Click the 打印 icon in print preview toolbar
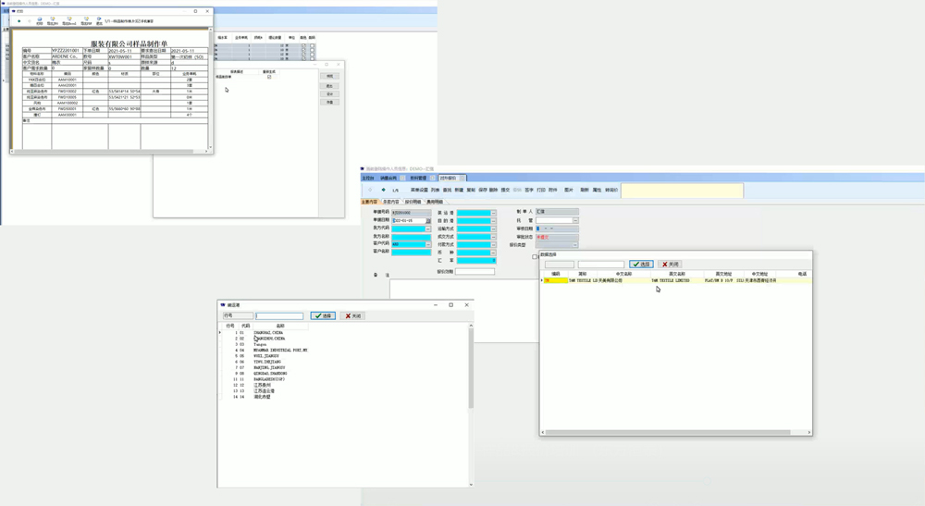Viewport: 925px width, 506px height. (x=40, y=20)
